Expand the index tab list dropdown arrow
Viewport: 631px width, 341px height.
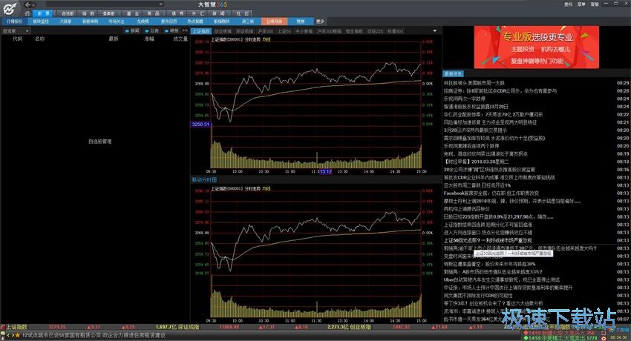[434, 31]
